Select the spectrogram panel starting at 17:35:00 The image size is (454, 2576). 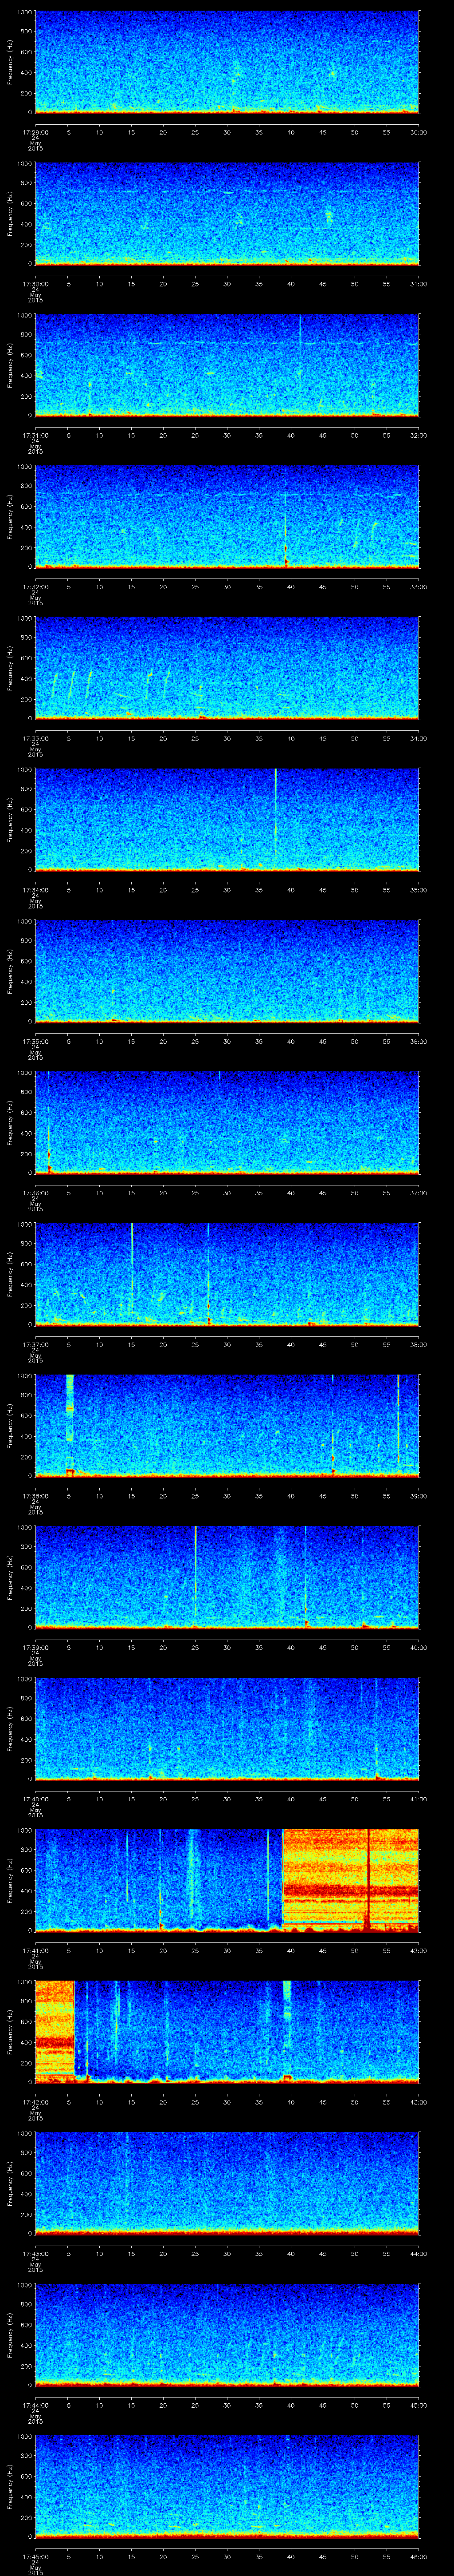pyautogui.click(x=227, y=971)
